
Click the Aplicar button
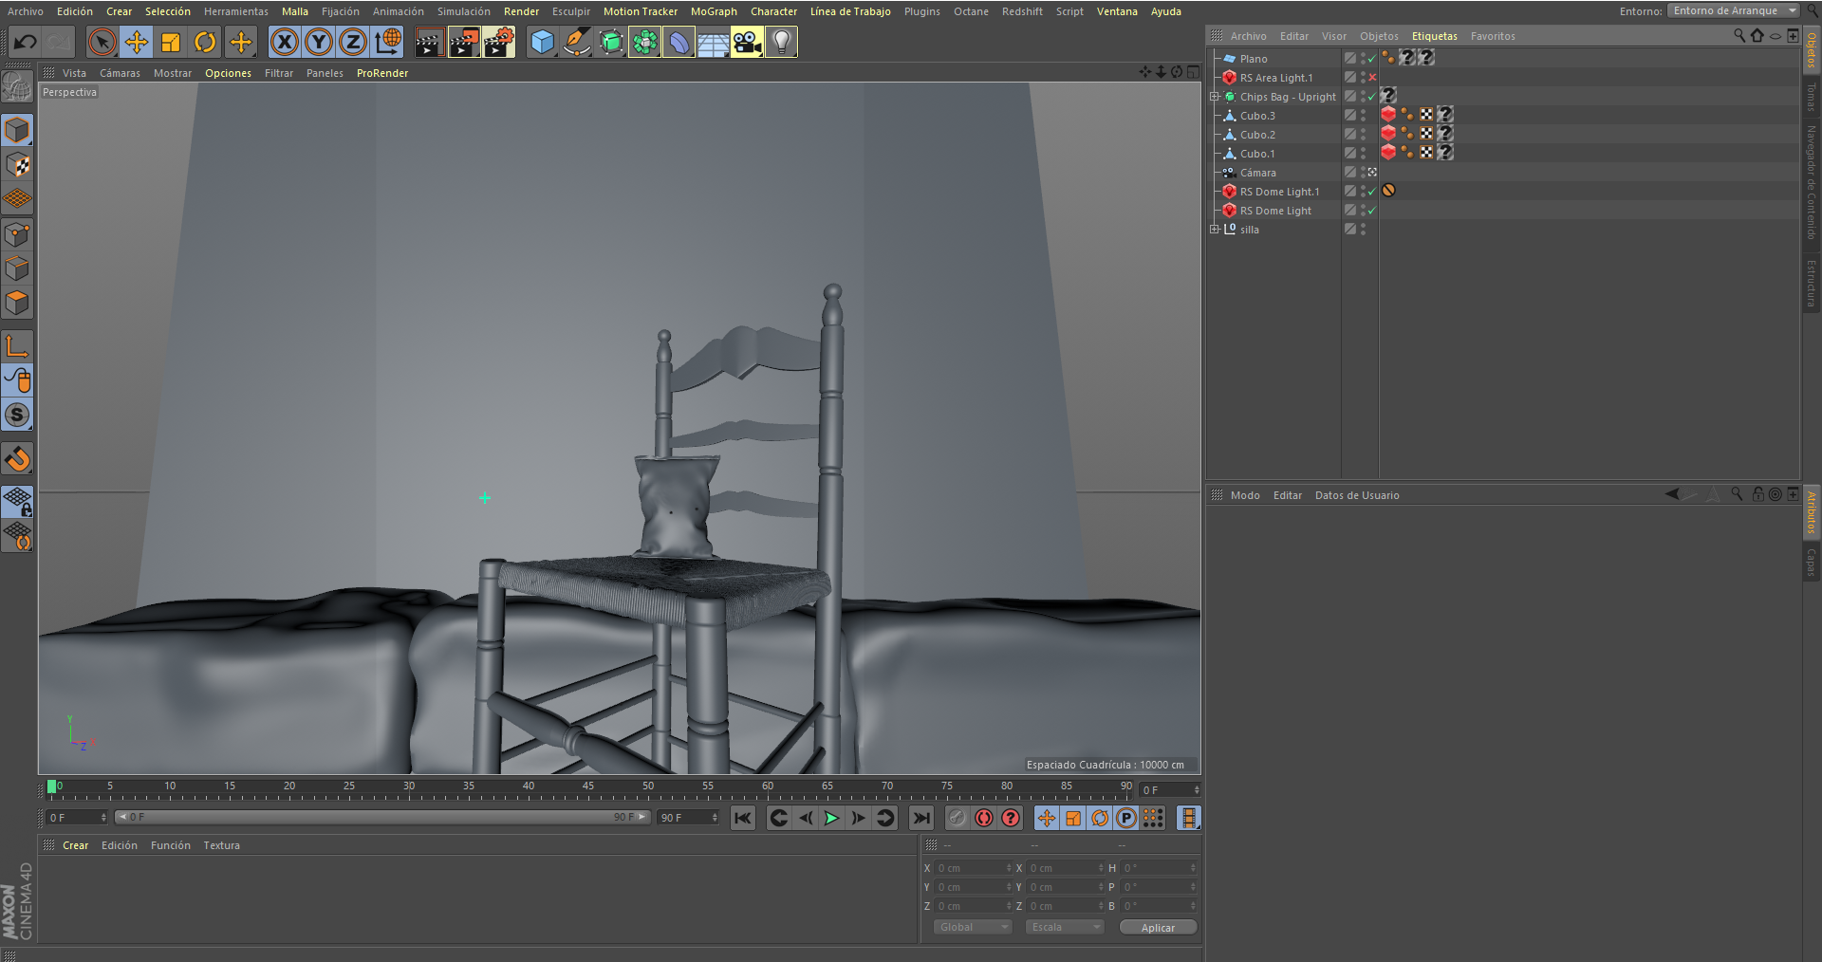(x=1158, y=927)
